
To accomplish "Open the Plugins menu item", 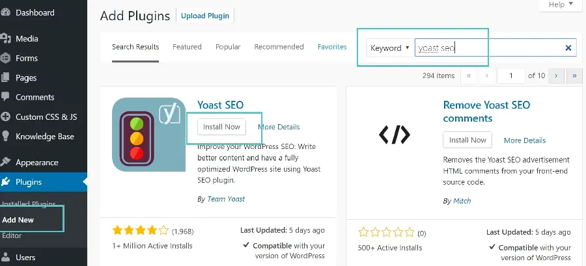I will [44, 182].
